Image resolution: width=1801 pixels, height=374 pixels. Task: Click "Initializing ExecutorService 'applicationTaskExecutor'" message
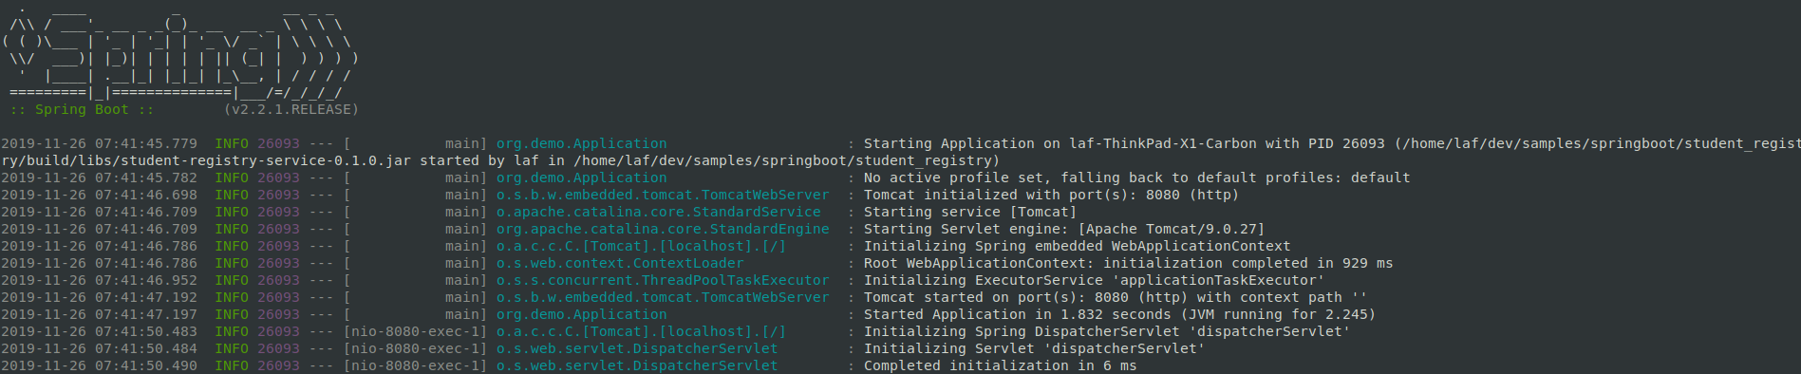tap(1094, 280)
